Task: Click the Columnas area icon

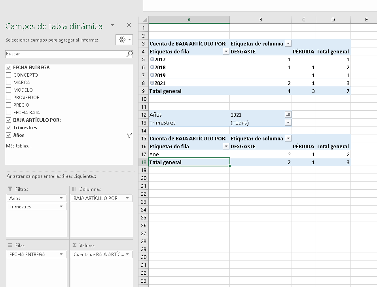Action: pos(74,189)
